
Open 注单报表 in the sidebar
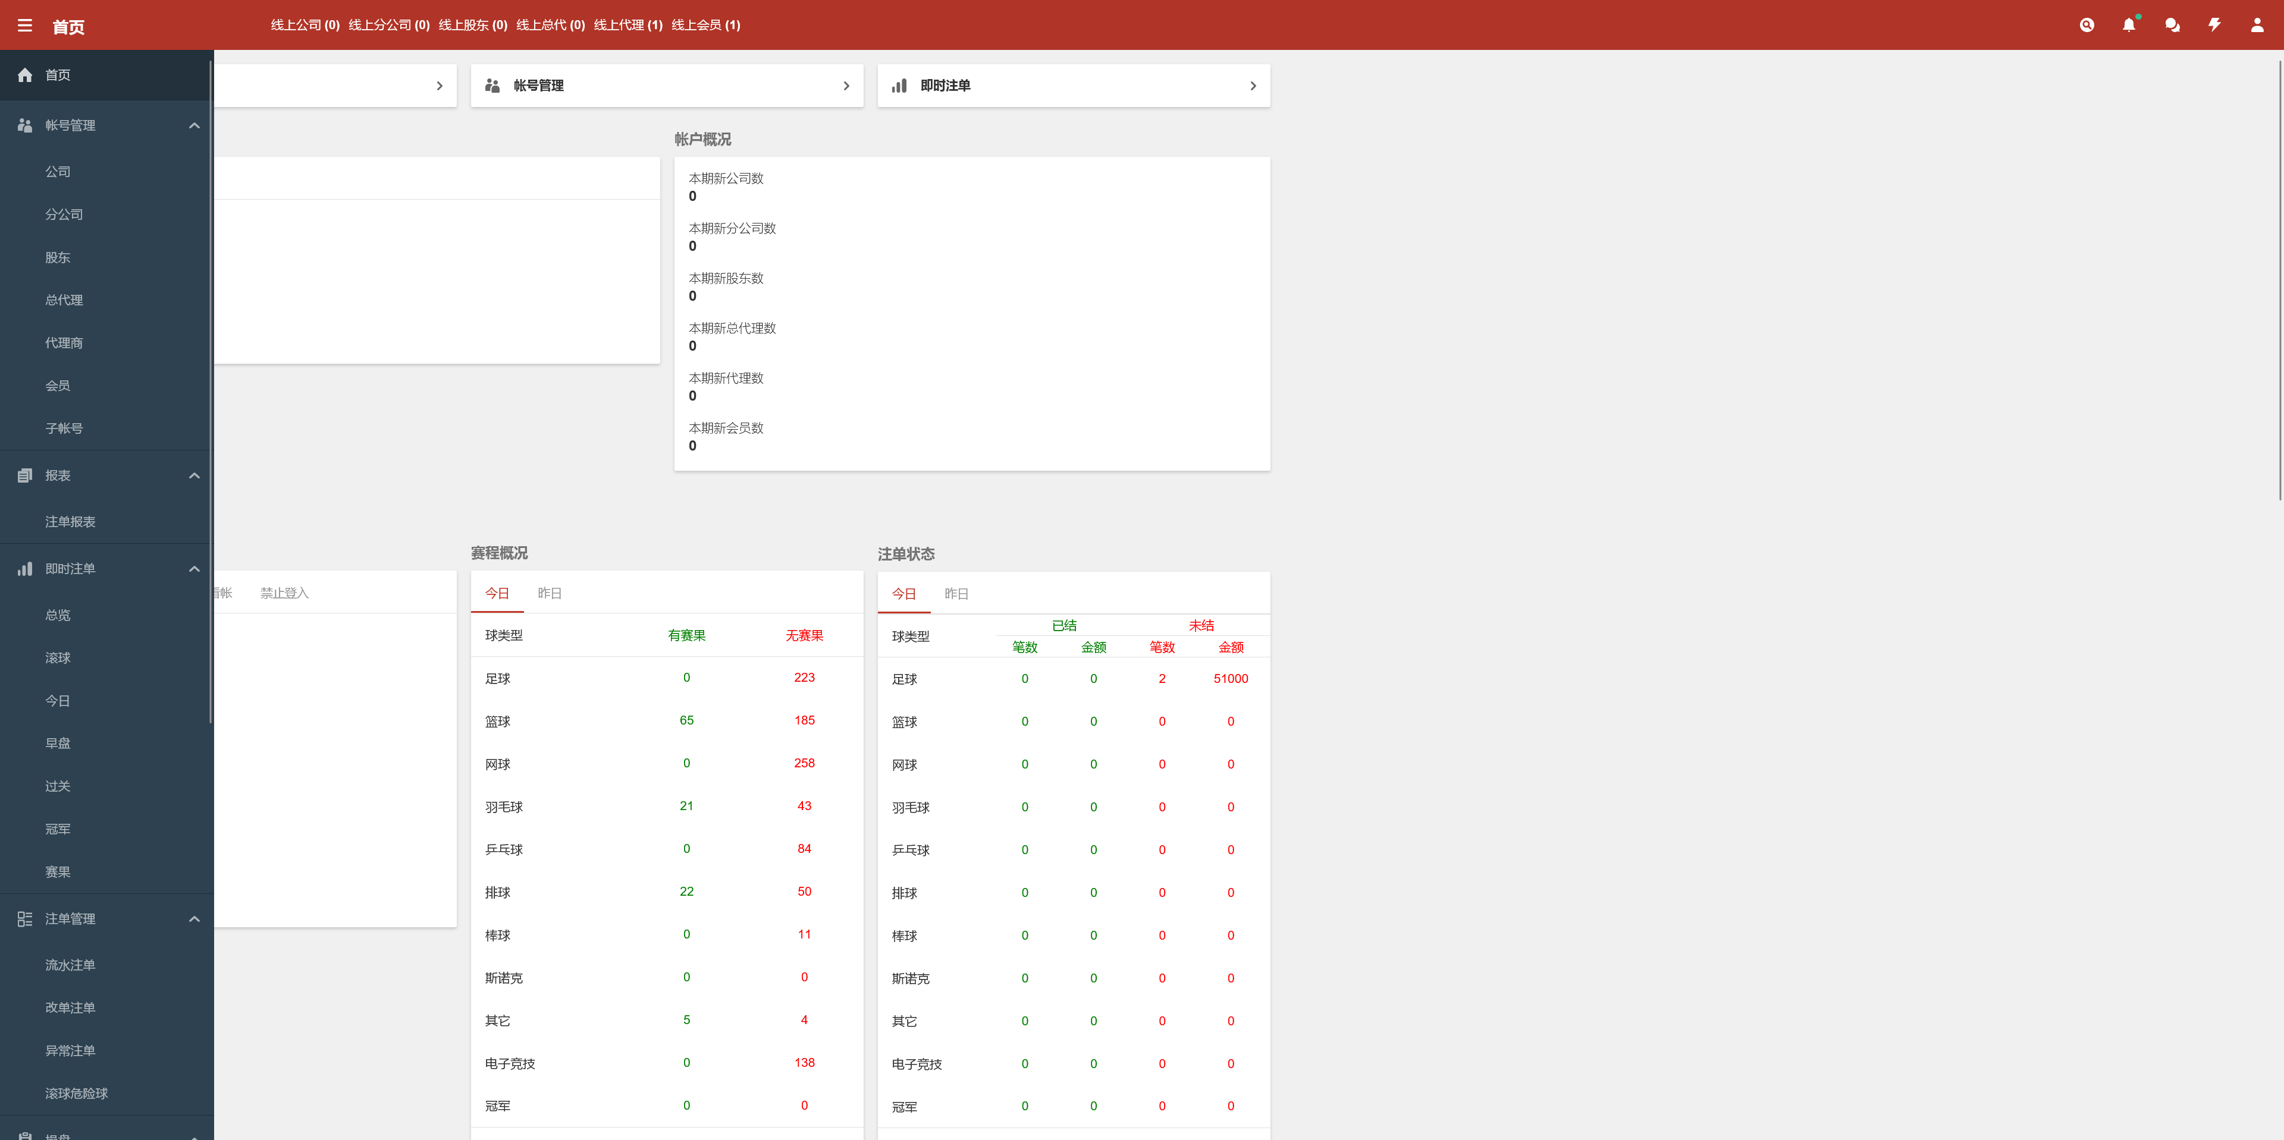[x=71, y=522]
